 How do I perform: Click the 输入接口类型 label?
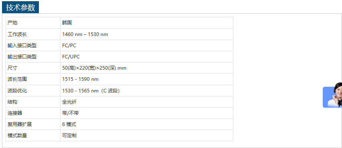point(22,46)
